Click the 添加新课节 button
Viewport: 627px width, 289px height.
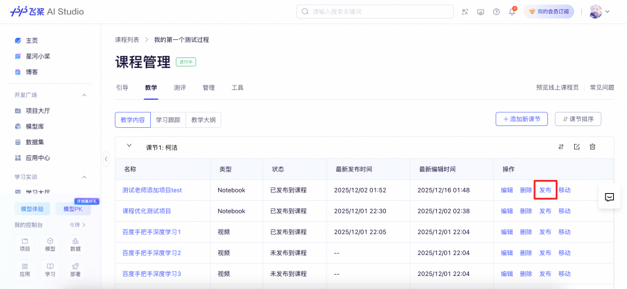pyautogui.click(x=521, y=119)
